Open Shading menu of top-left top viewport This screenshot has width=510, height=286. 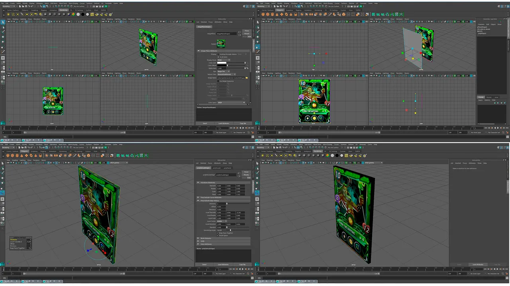15,19
